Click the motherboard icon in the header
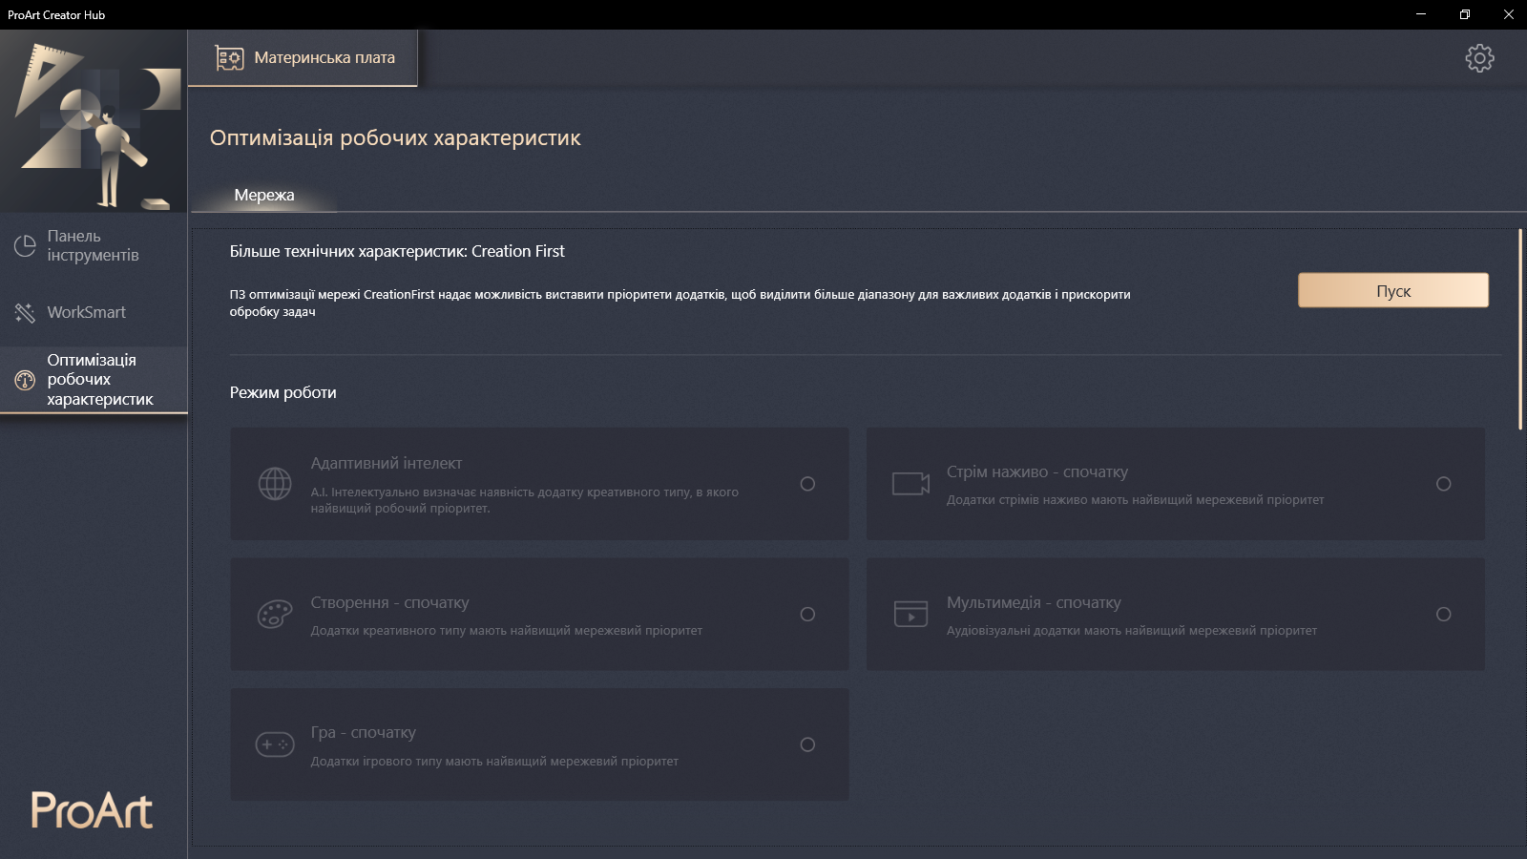This screenshot has height=859, width=1527. (229, 58)
